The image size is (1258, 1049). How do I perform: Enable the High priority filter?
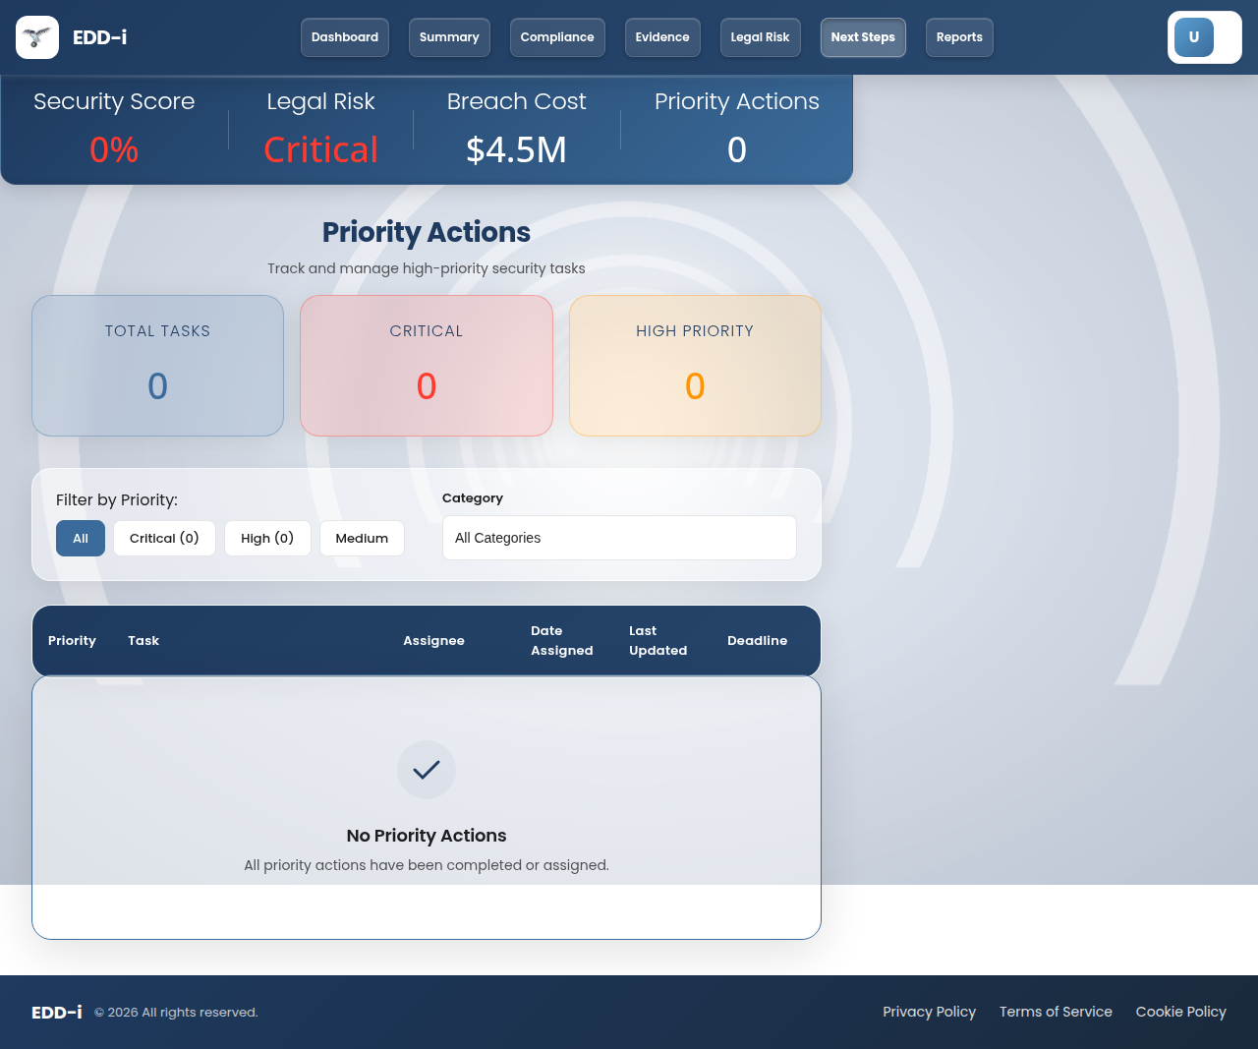(x=267, y=538)
